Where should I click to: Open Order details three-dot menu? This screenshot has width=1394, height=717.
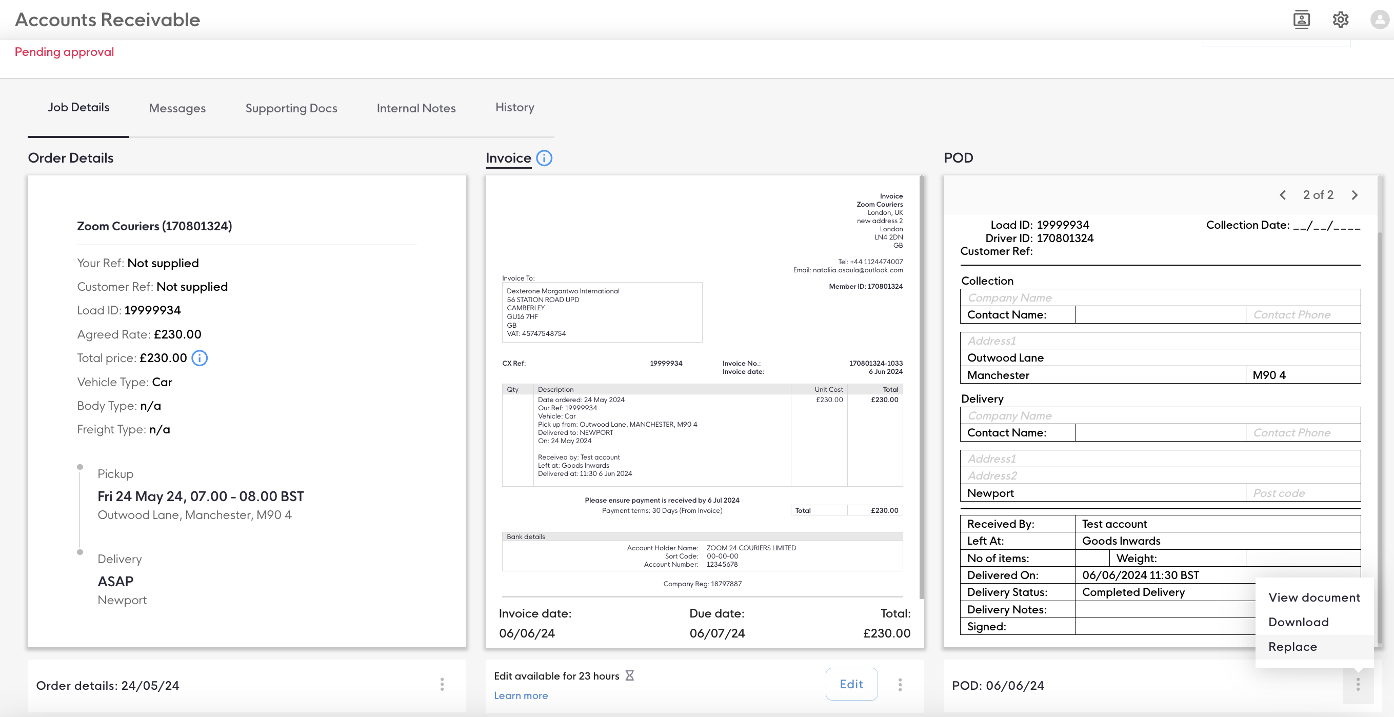pyautogui.click(x=442, y=685)
